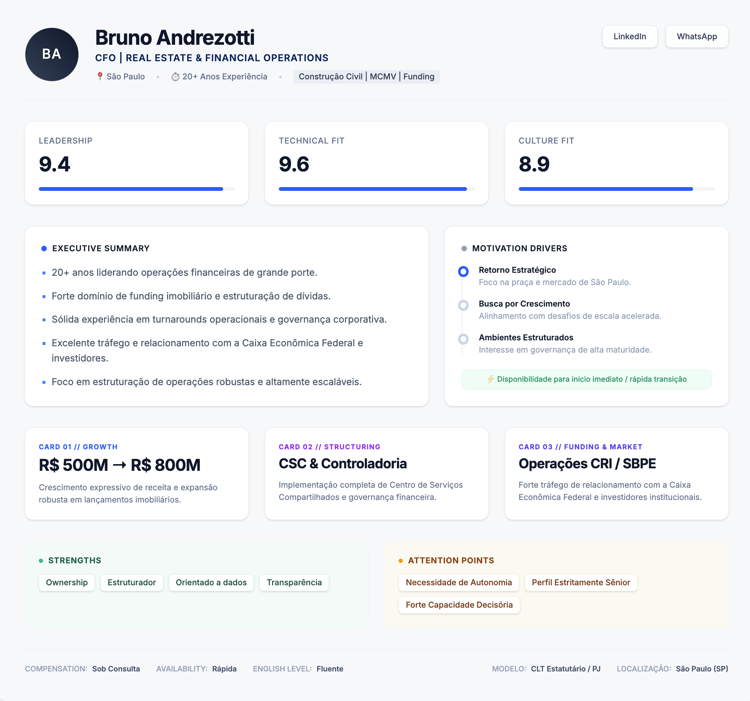This screenshot has width=750, height=701.
Task: Click the Strengths section heading
Action: pyautogui.click(x=75, y=560)
